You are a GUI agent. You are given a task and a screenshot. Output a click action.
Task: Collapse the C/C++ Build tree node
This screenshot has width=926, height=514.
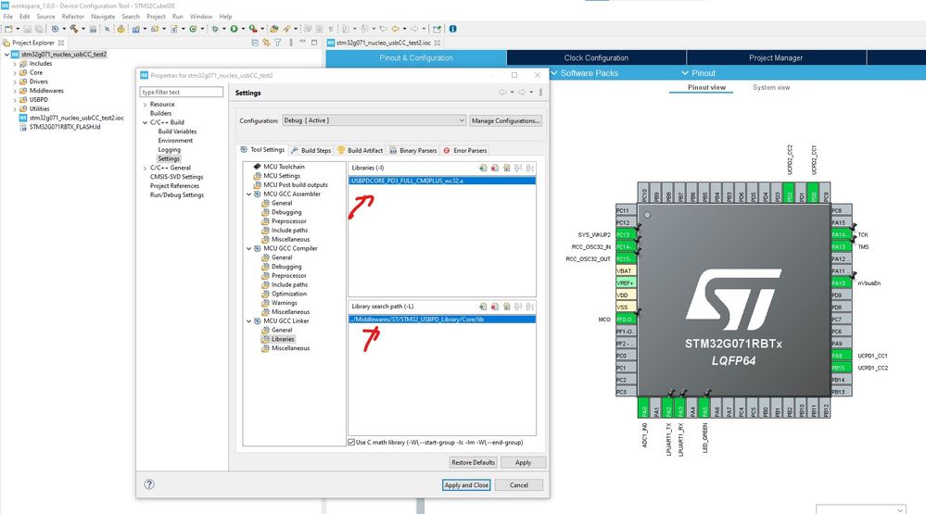[145, 122]
